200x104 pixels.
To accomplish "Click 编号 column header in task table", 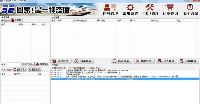I will click(54, 21).
